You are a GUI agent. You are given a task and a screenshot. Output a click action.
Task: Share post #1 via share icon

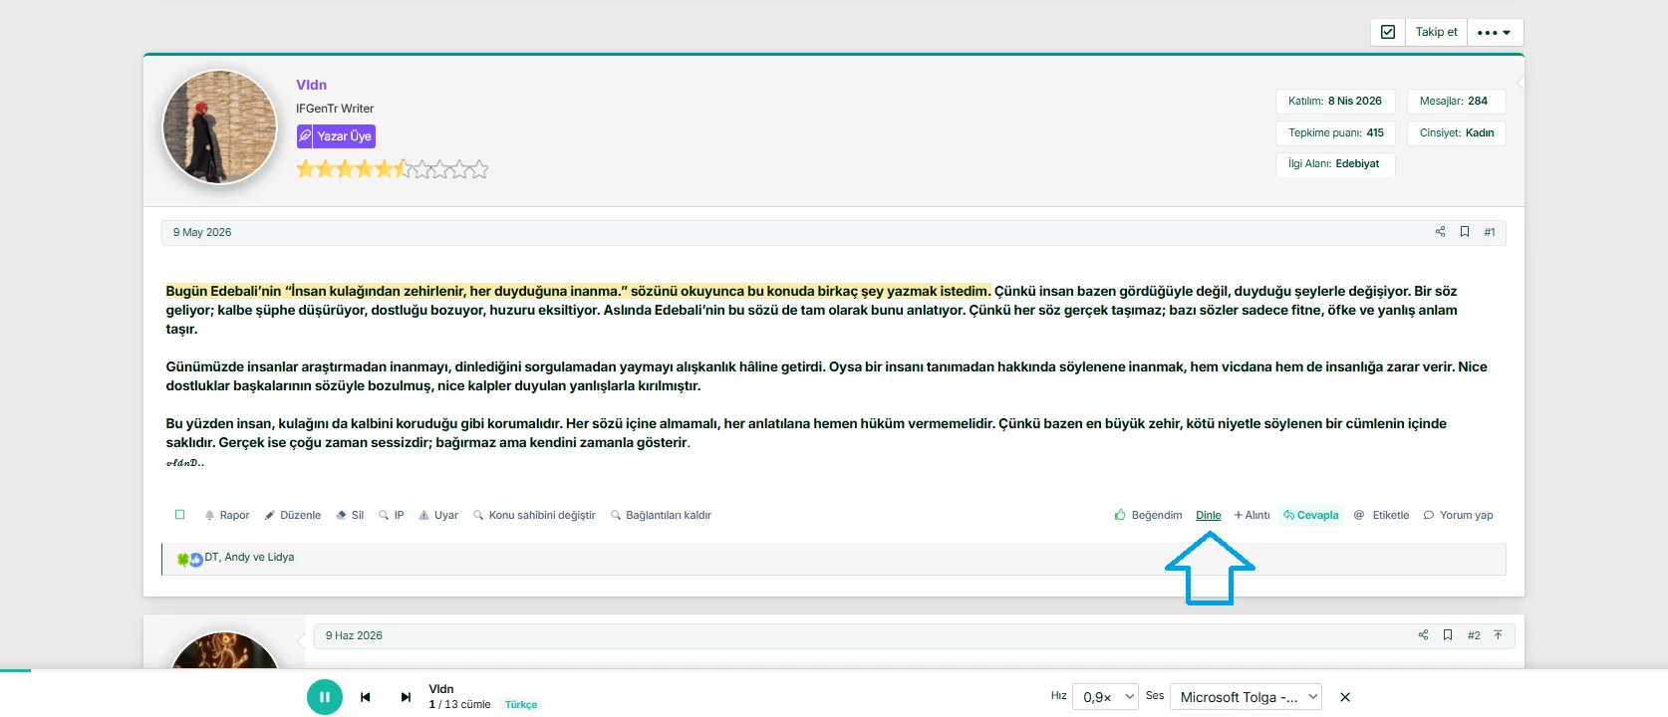tap(1440, 232)
